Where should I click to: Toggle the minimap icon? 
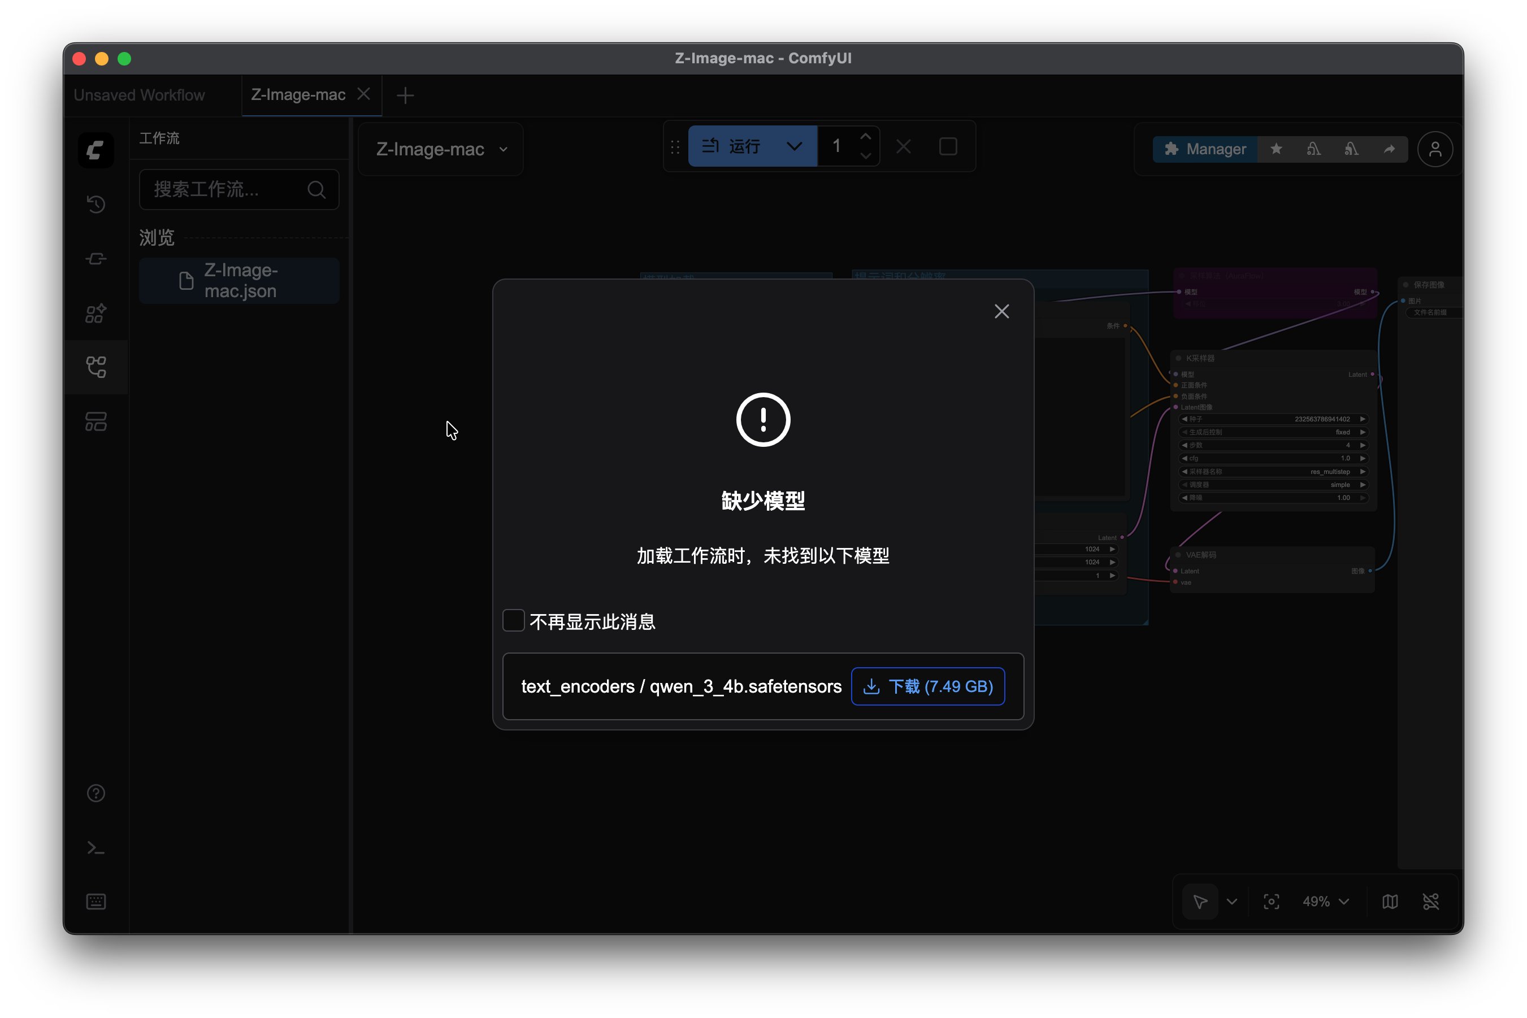point(1390,902)
